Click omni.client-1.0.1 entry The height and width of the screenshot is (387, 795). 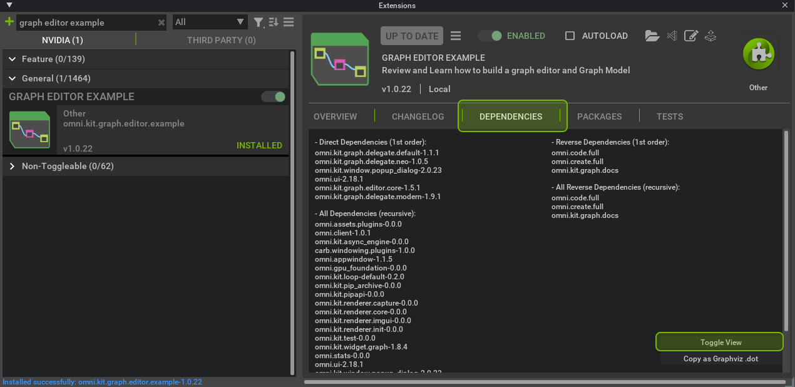point(342,233)
